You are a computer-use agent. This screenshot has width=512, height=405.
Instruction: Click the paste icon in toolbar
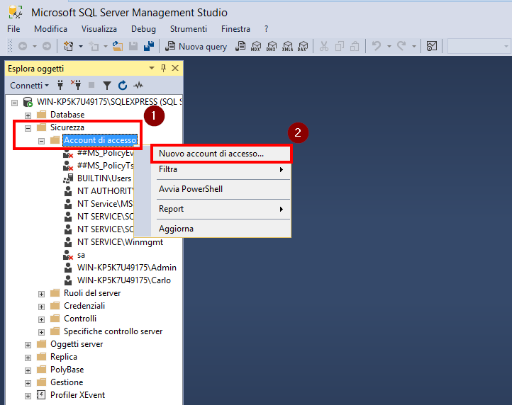355,46
